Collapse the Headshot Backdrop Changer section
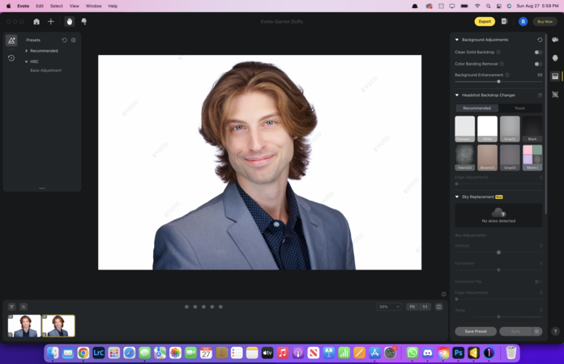 point(457,95)
